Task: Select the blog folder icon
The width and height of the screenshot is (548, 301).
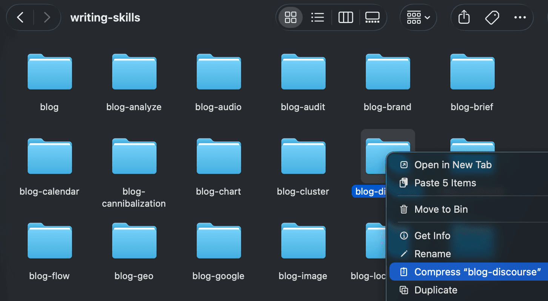Action: click(x=49, y=72)
